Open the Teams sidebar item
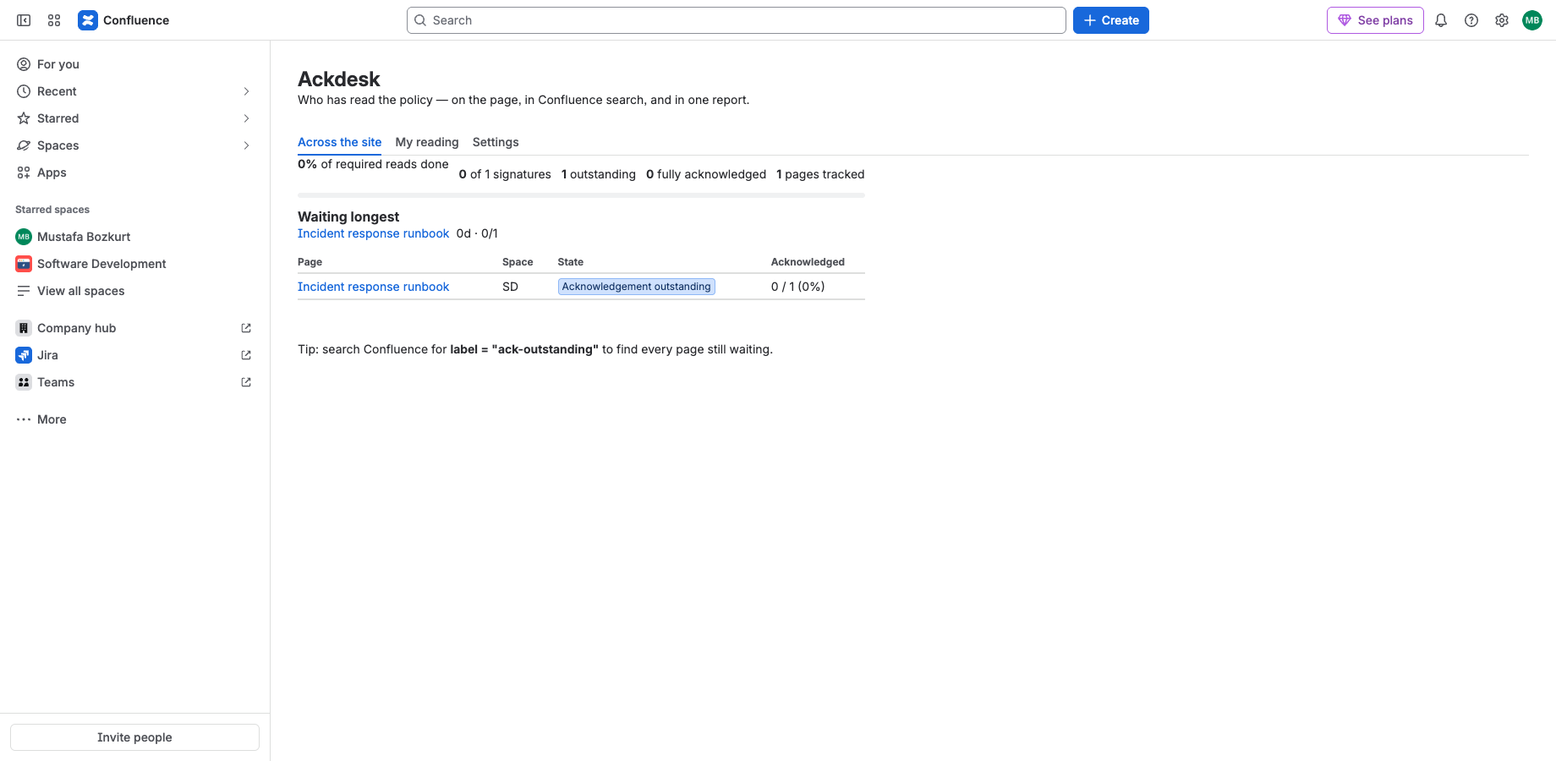 pyautogui.click(x=134, y=382)
